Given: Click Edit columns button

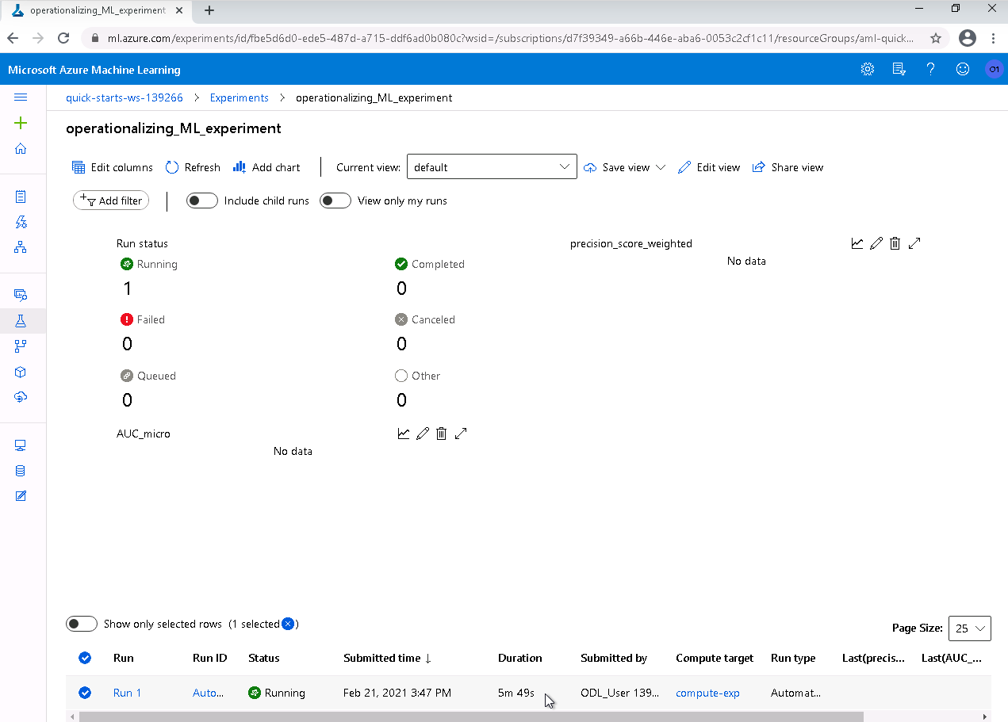Looking at the screenshot, I should tap(112, 167).
